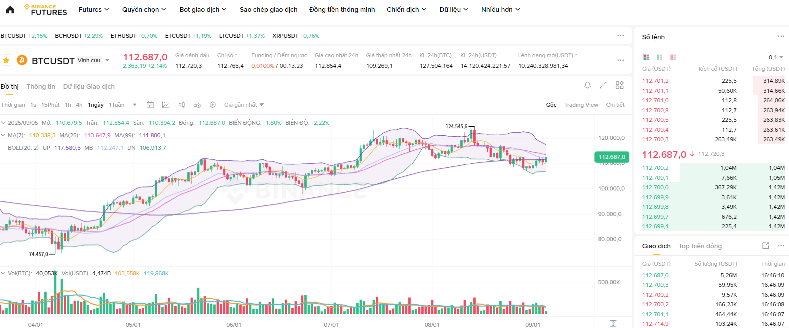Select the 15Phút time interval
The image size is (789, 328).
(x=50, y=105)
